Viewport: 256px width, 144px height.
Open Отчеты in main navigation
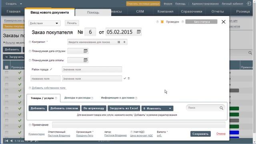click(218, 12)
